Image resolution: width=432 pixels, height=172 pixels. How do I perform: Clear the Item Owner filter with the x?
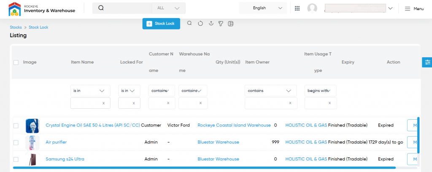(x=290, y=103)
